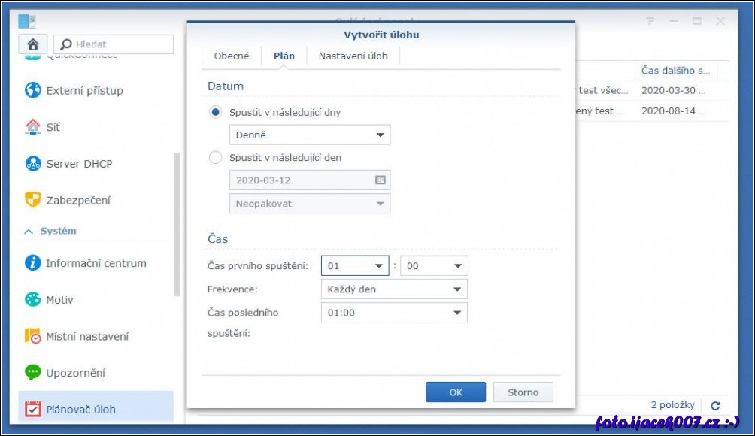Switch to the Obecné tab

tap(232, 56)
